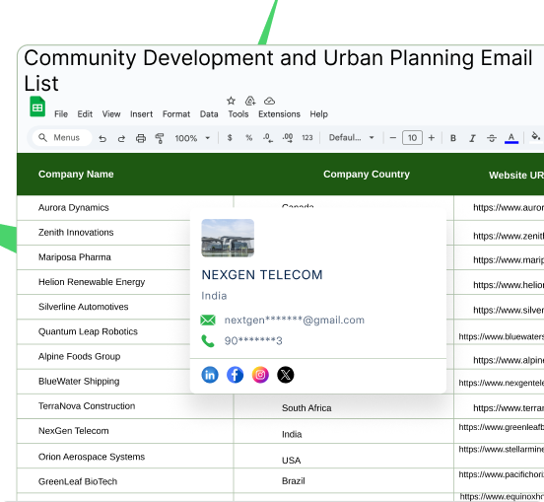The image size is (544, 502).
Task: Click the font size field showing 10
Action: [412, 138]
